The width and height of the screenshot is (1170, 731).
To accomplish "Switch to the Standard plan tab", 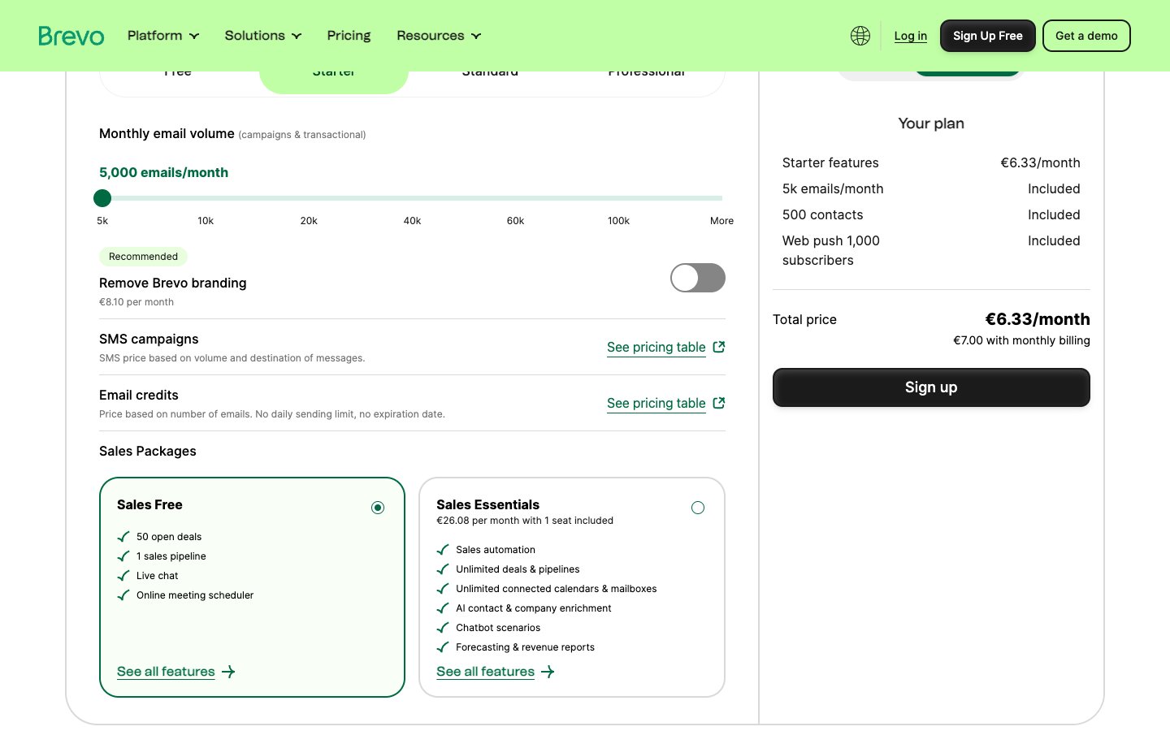I will [490, 75].
